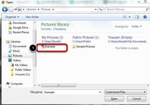The width and height of the screenshot is (150, 105).
Task: Go back with the blue Back arrow
Action: click(x=5, y=9)
